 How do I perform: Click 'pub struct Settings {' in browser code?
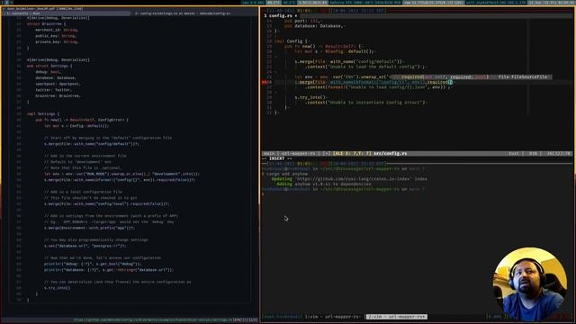pyautogui.click(x=49, y=66)
